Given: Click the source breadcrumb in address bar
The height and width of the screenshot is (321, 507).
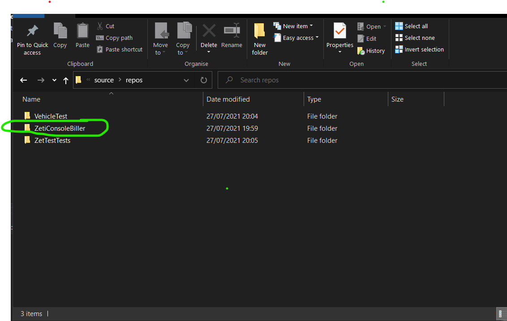Looking at the screenshot, I should (104, 80).
